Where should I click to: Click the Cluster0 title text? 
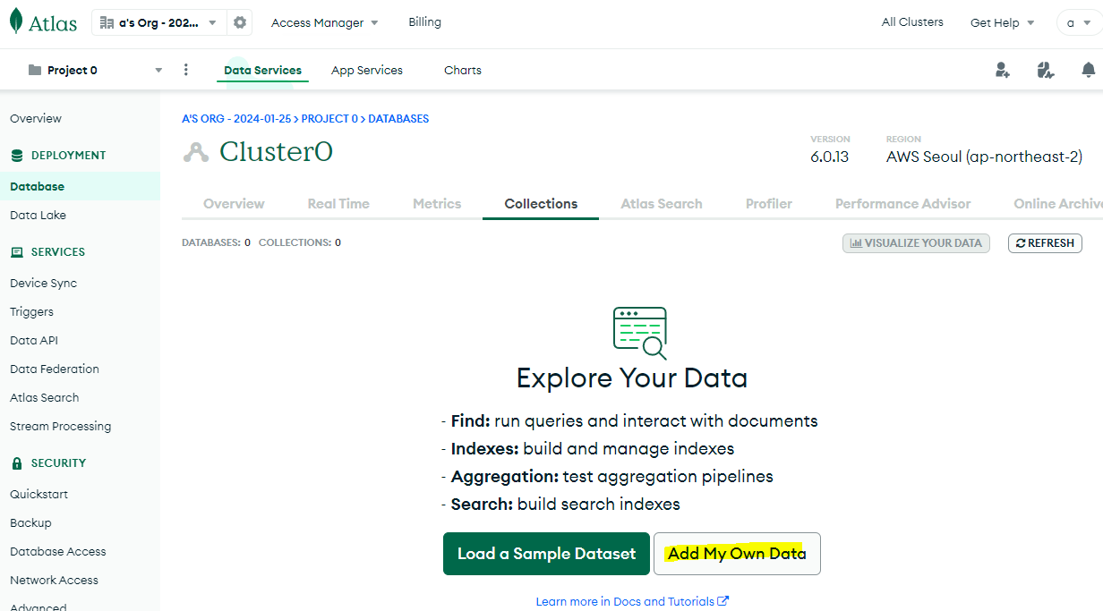276,152
